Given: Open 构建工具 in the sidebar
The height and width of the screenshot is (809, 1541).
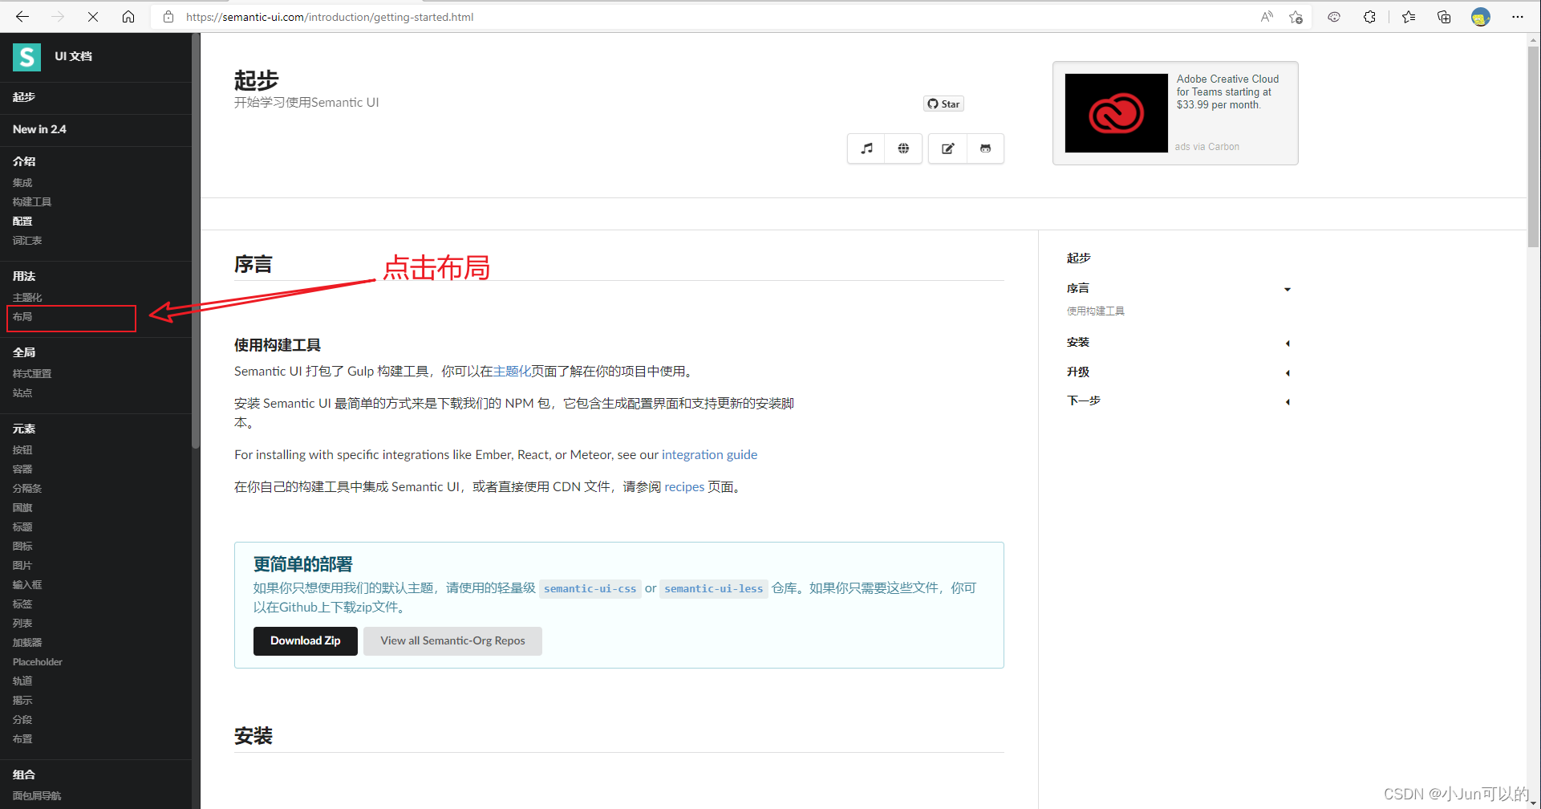Looking at the screenshot, I should pos(32,202).
